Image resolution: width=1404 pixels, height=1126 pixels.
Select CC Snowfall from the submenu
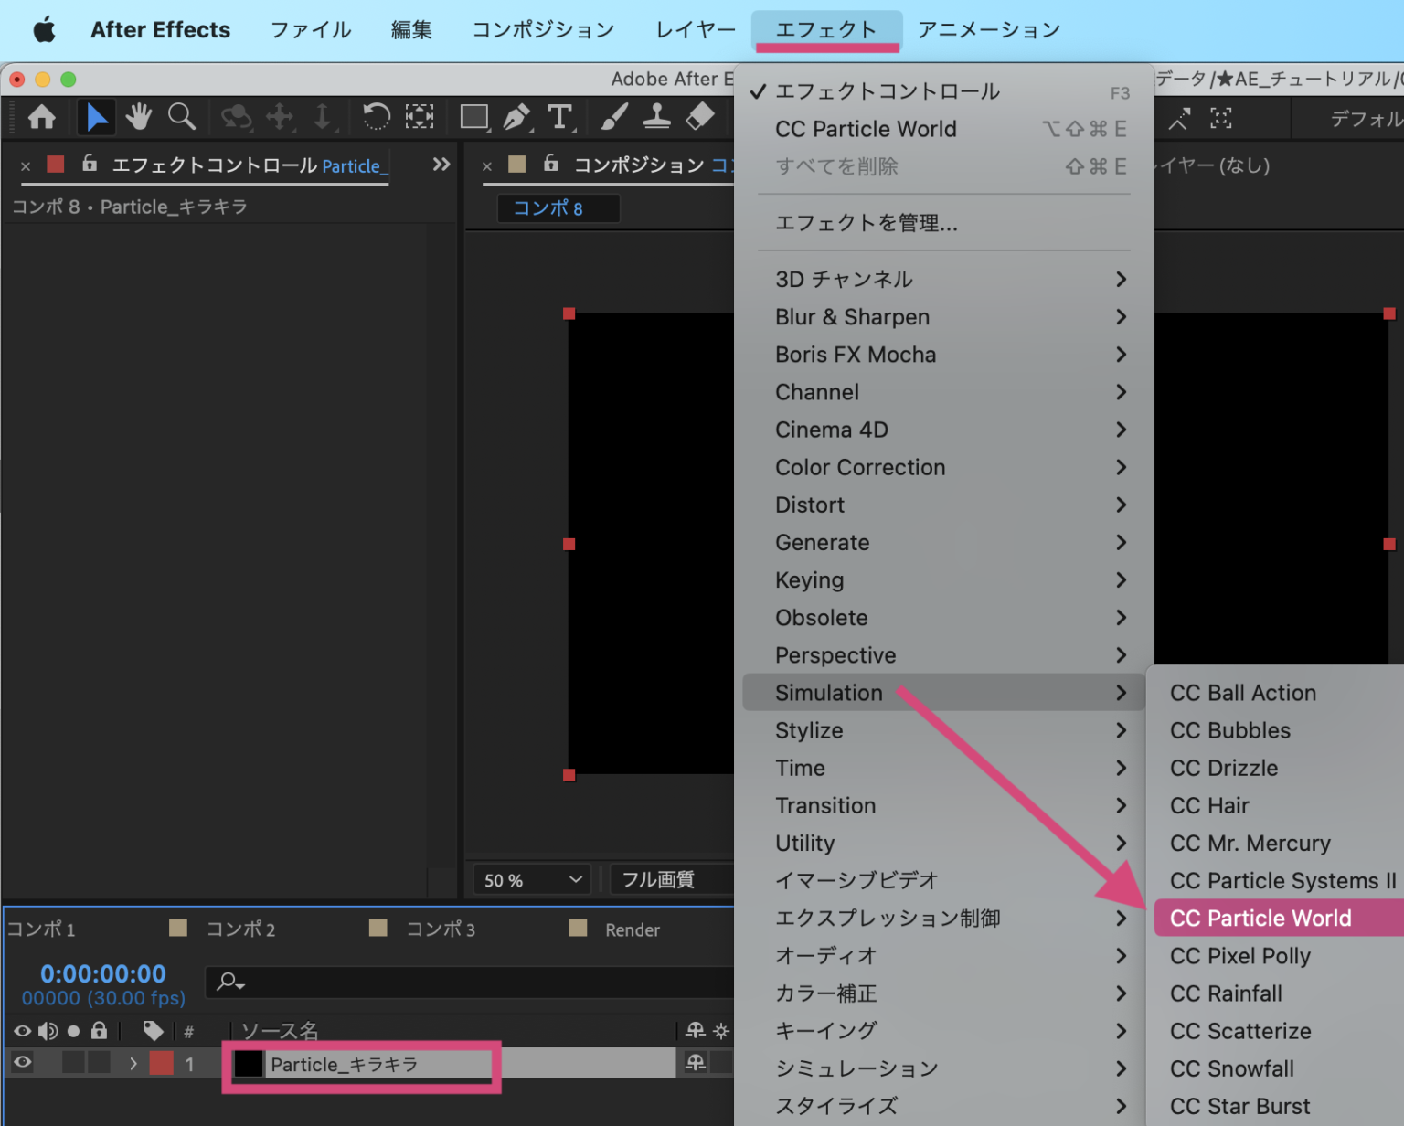pos(1231,1068)
